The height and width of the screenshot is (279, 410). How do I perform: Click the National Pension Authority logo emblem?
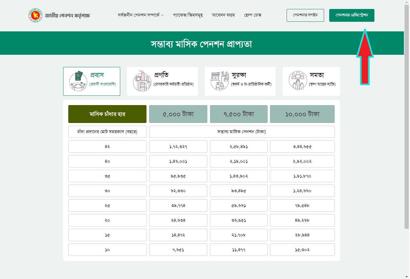tap(35, 15)
